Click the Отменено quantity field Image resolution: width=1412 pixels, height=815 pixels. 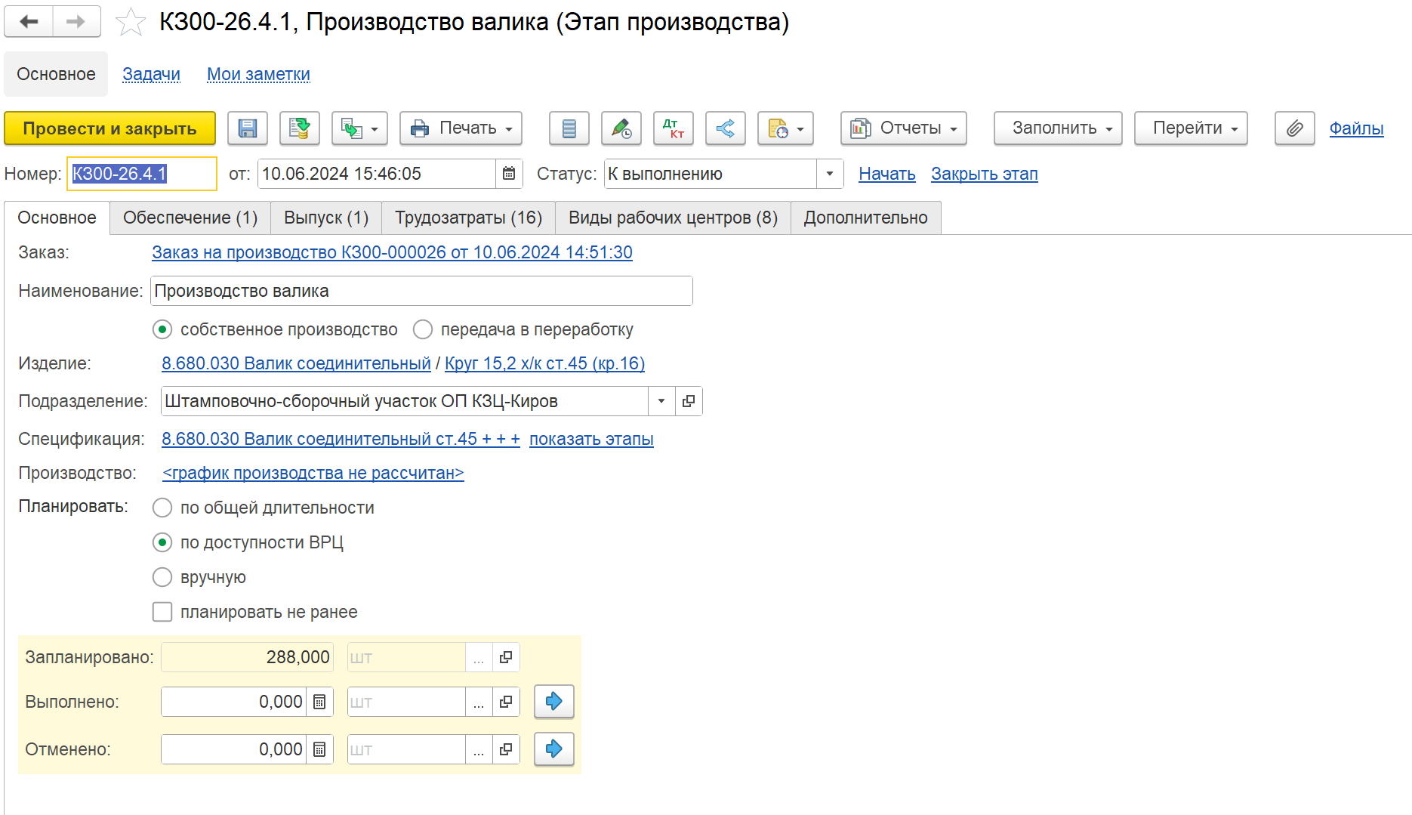tap(234, 749)
